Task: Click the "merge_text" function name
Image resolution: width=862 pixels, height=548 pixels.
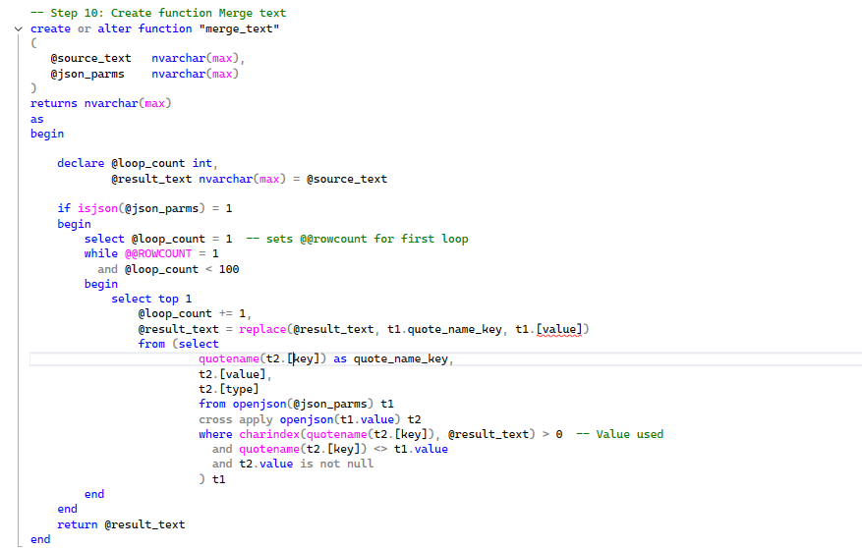Action: [x=239, y=28]
